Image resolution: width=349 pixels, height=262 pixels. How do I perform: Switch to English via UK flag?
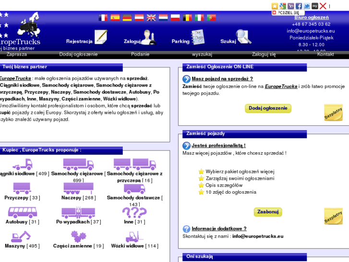(x=151, y=18)
